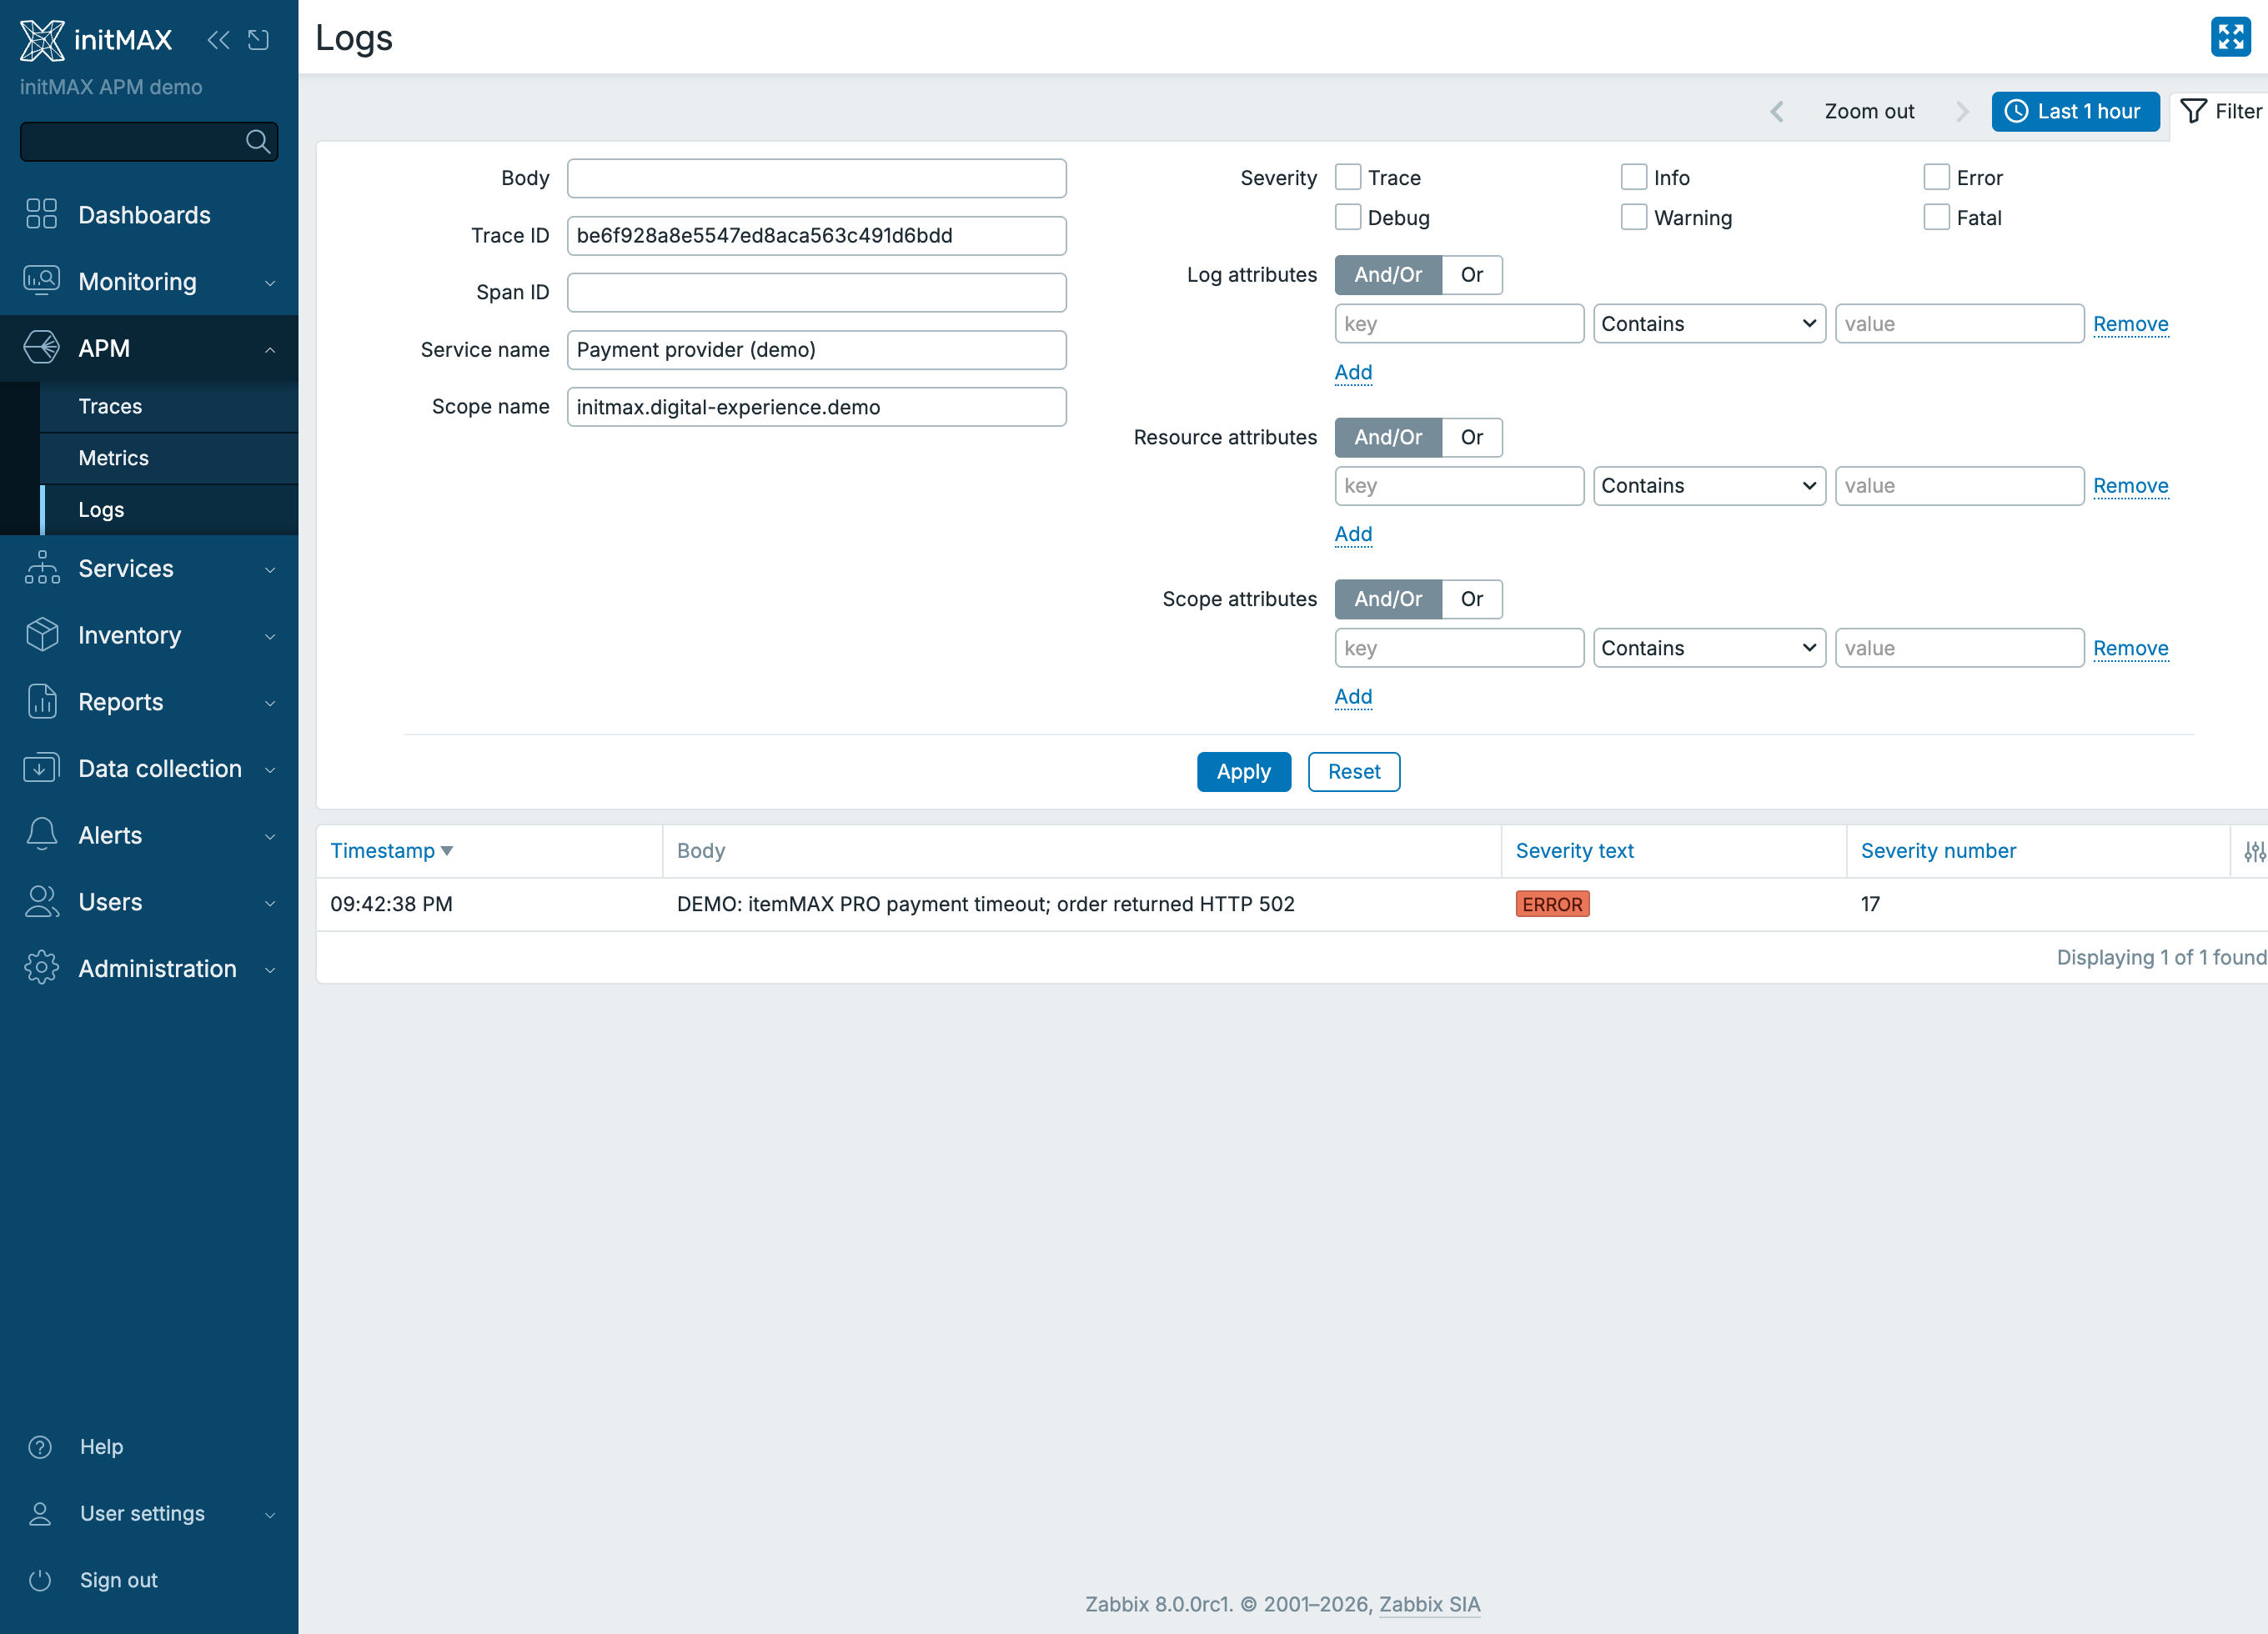Screen dimensions: 2268x1634
Task: Click the Trace ID input field
Action: point(816,235)
